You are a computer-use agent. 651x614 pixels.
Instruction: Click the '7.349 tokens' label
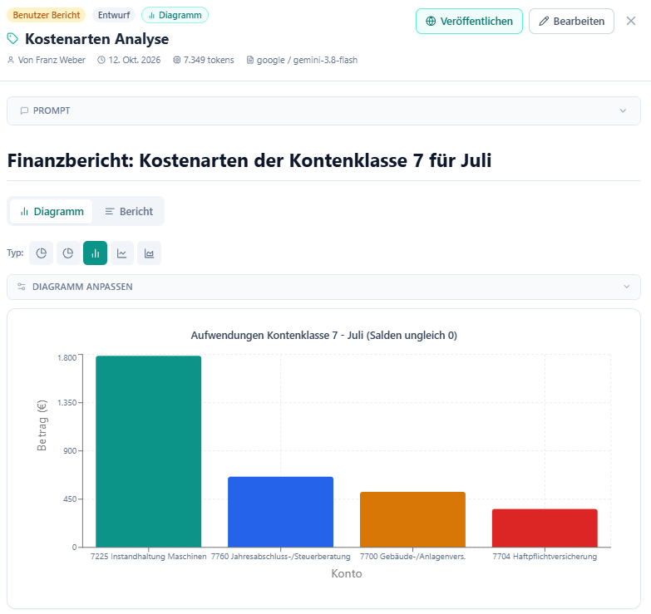point(209,60)
